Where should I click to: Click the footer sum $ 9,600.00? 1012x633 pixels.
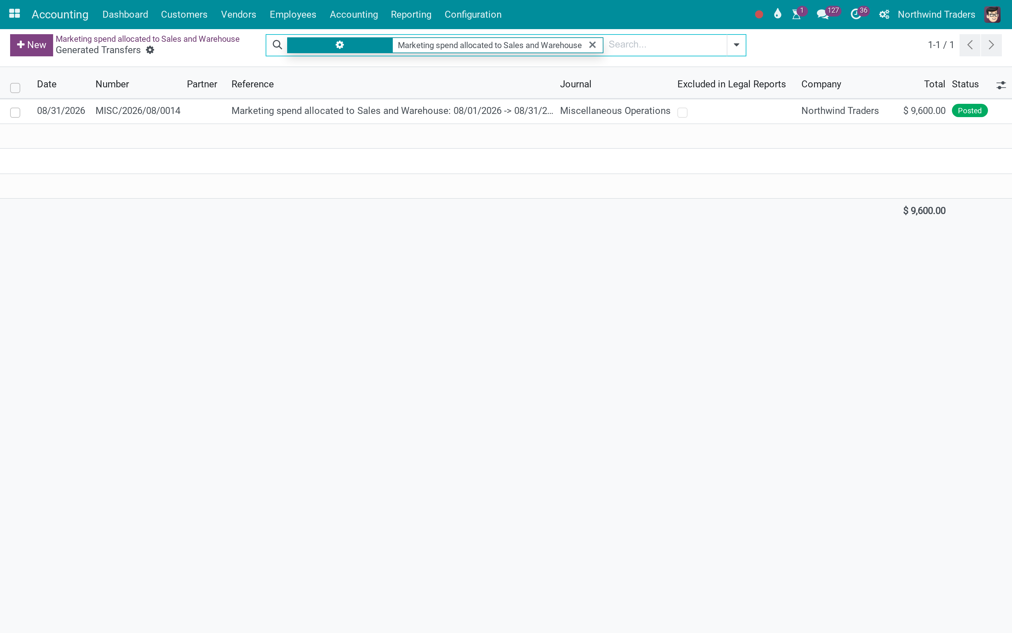924,210
